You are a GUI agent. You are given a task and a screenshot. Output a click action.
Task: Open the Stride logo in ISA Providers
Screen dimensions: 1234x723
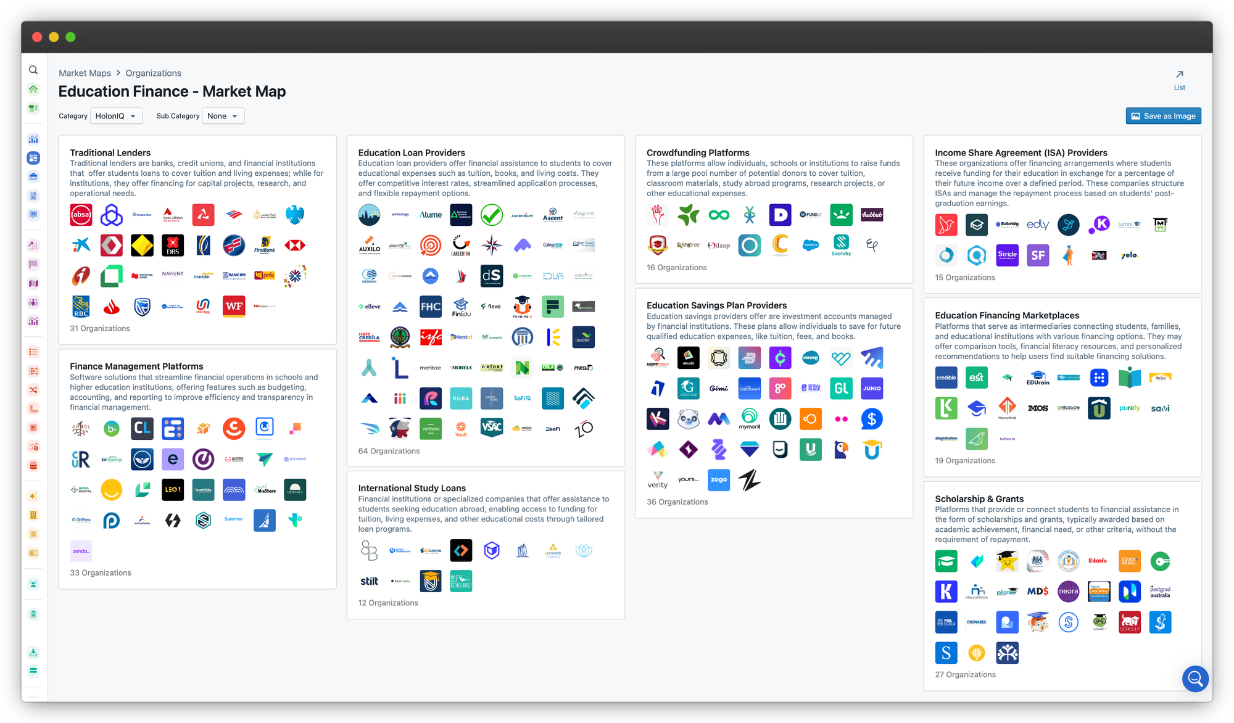1007,255
